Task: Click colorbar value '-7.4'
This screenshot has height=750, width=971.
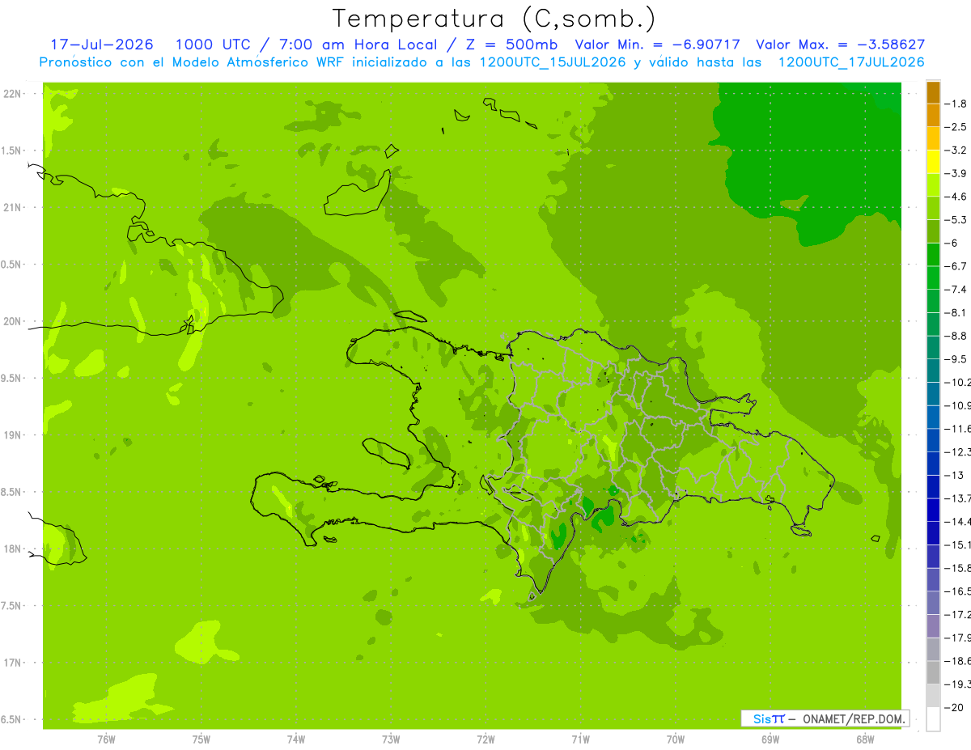Action: pos(956,290)
